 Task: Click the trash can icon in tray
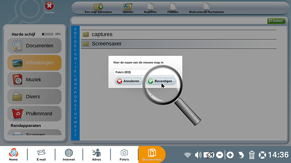[x=252, y=155]
